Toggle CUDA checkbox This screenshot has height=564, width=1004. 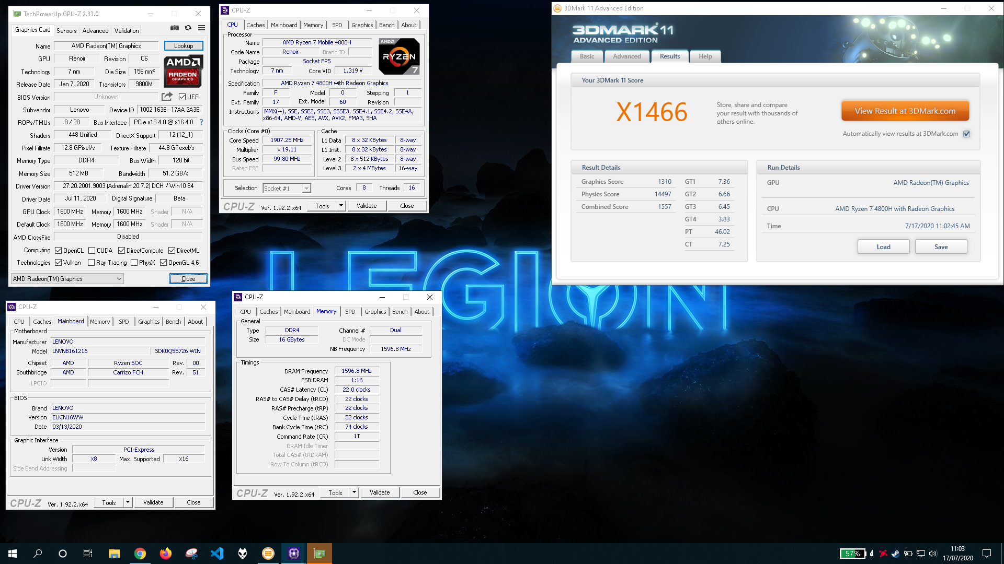[x=92, y=251]
